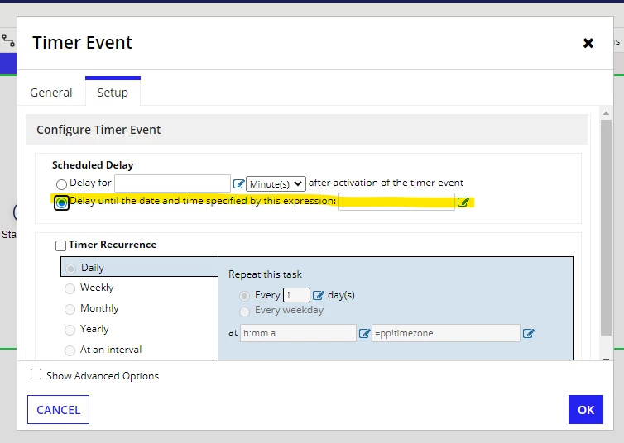Choose the Yearly recurrence option
The image size is (624, 443).
70,330
